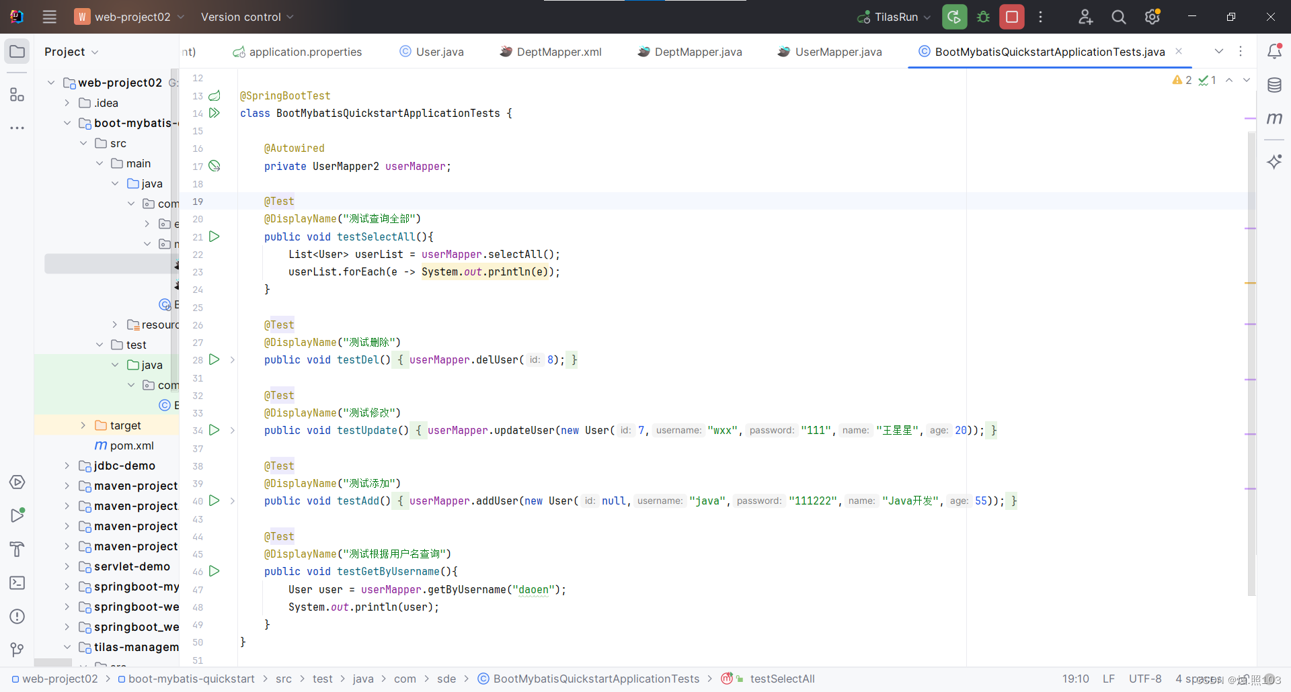
Task: Open Code With Me user icon
Action: pos(1085,17)
